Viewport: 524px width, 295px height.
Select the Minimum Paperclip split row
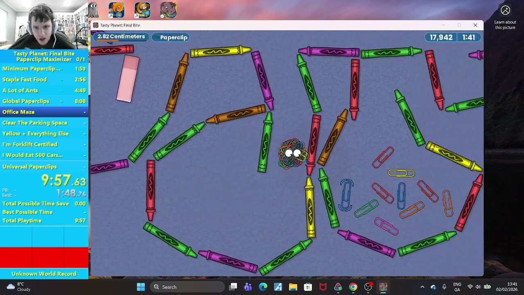44,69
